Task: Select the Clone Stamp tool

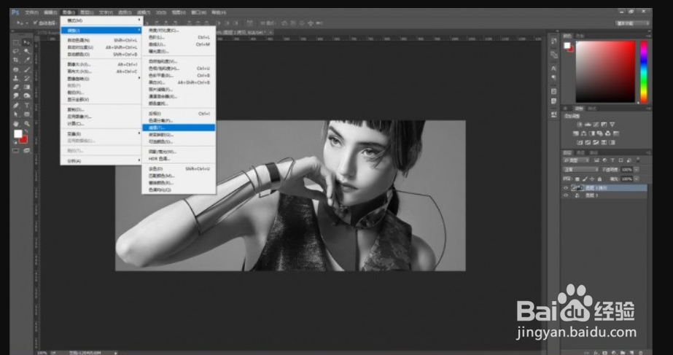Action: pos(16,79)
